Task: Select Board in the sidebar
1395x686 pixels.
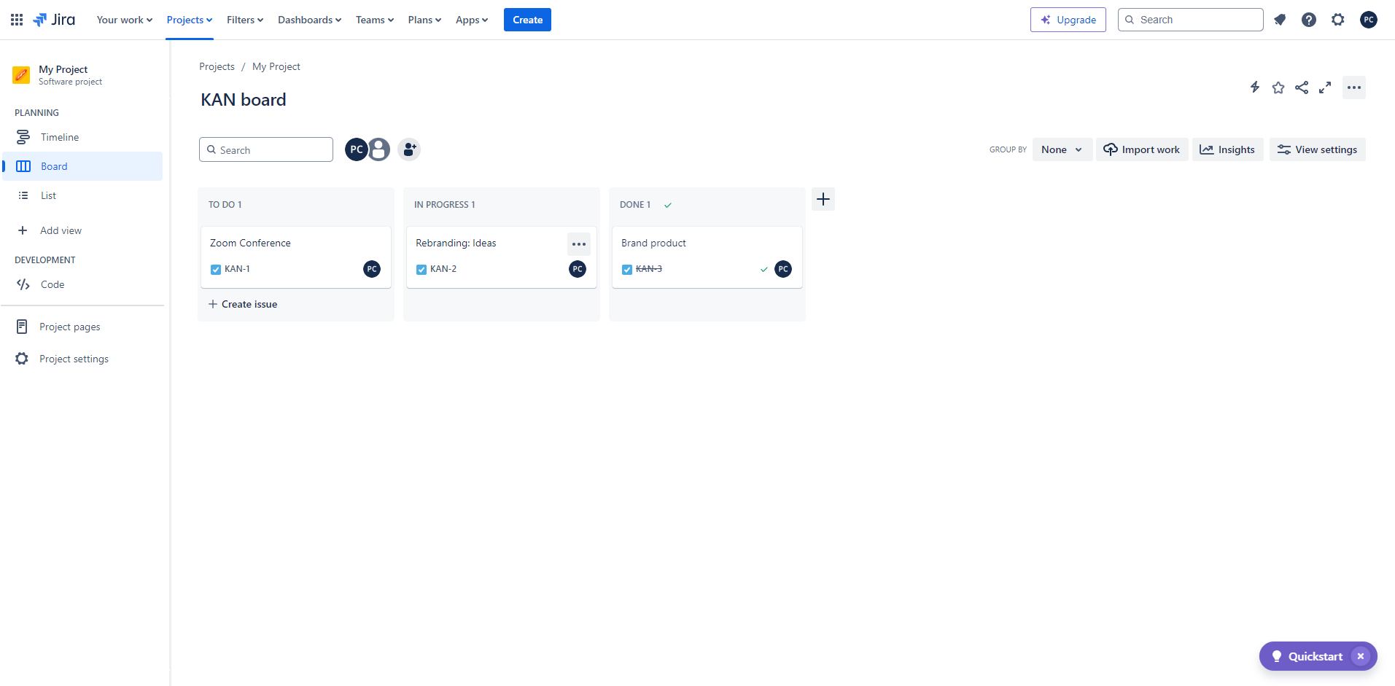Action: pyautogui.click(x=82, y=166)
